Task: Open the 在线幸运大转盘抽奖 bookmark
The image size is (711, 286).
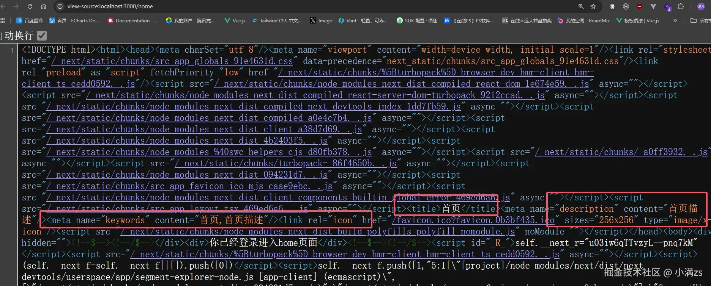Action: point(527,20)
